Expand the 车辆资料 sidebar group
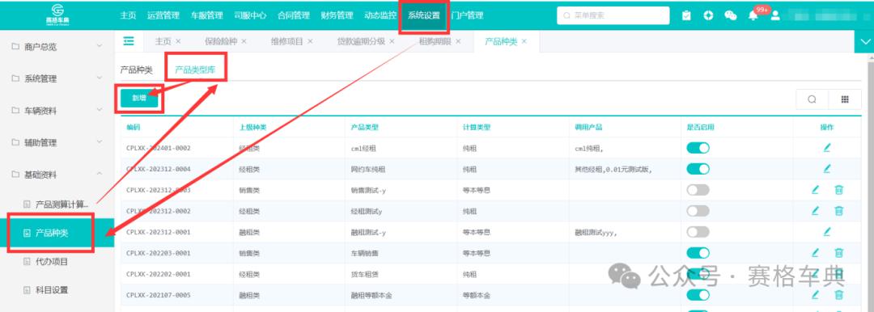The width and height of the screenshot is (874, 312). pyautogui.click(x=57, y=110)
